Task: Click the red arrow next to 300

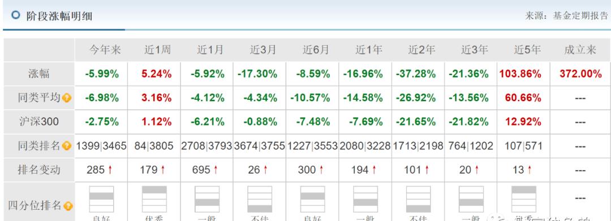Action: [x=321, y=170]
